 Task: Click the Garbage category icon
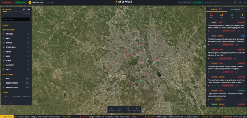point(4,43)
